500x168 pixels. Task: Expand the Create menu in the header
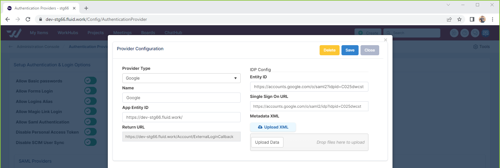368,33
